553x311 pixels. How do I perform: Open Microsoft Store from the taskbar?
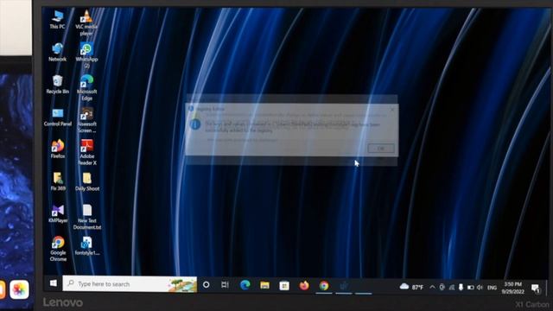(x=284, y=286)
